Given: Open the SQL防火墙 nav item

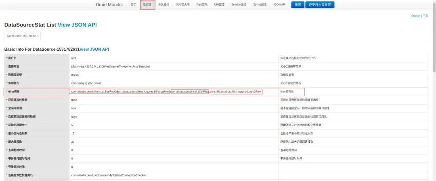Looking at the screenshot, I should (183, 5).
